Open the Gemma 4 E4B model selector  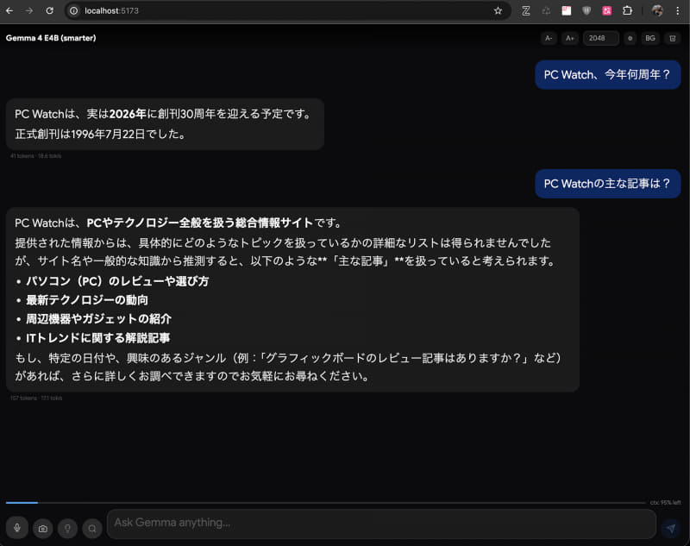coord(50,38)
